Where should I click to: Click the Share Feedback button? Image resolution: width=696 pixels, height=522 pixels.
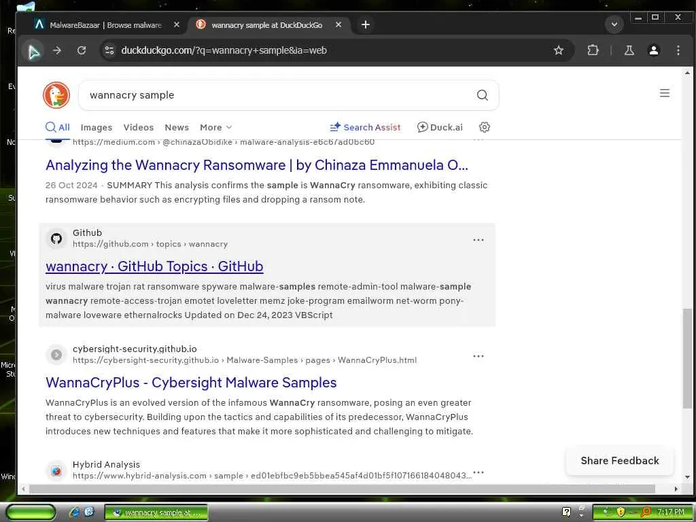pos(620,461)
